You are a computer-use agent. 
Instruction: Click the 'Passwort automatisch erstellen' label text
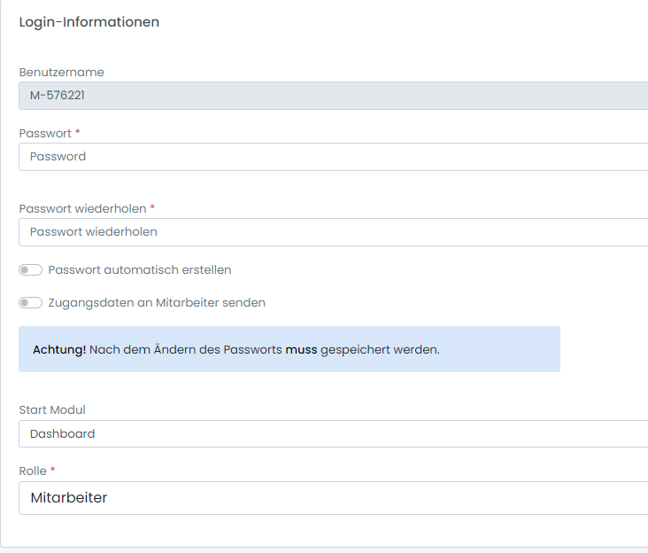click(x=140, y=270)
